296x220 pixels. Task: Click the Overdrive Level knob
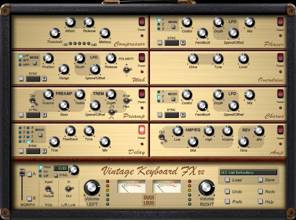click(x=244, y=58)
